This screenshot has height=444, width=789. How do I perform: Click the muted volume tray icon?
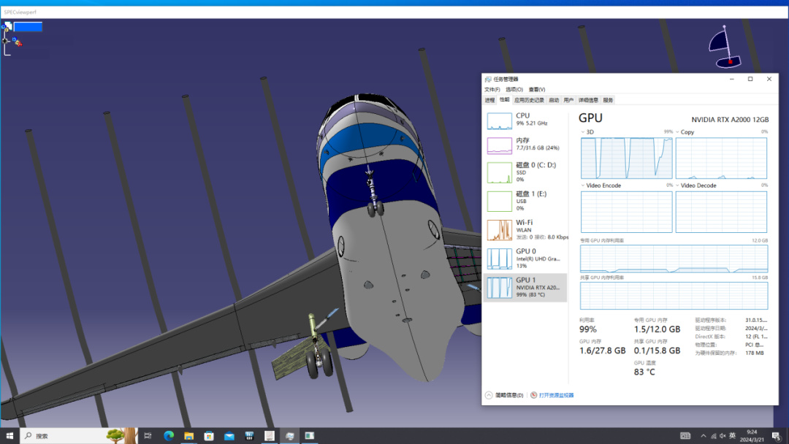click(723, 436)
